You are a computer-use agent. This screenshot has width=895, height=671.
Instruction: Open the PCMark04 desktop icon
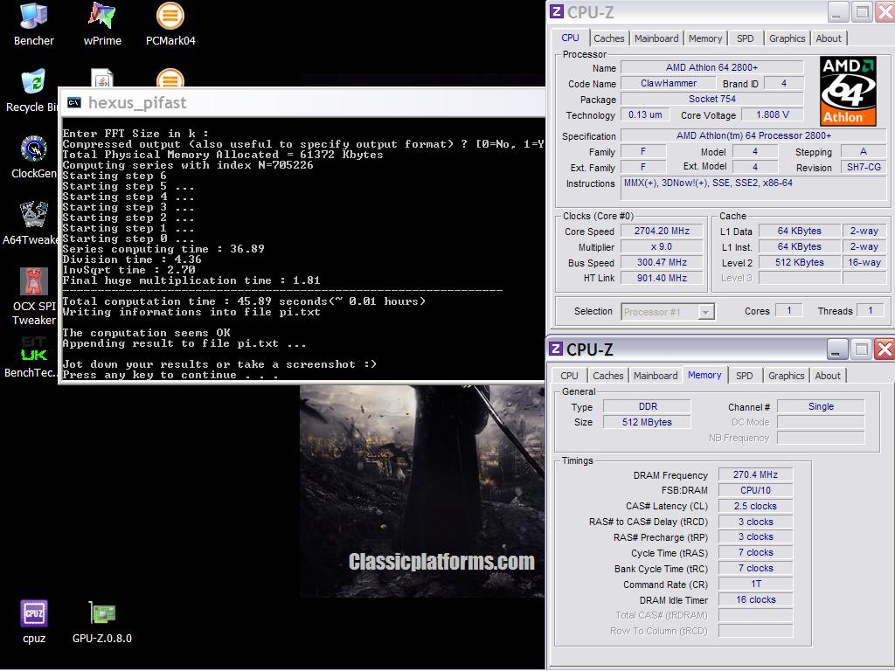point(170,24)
